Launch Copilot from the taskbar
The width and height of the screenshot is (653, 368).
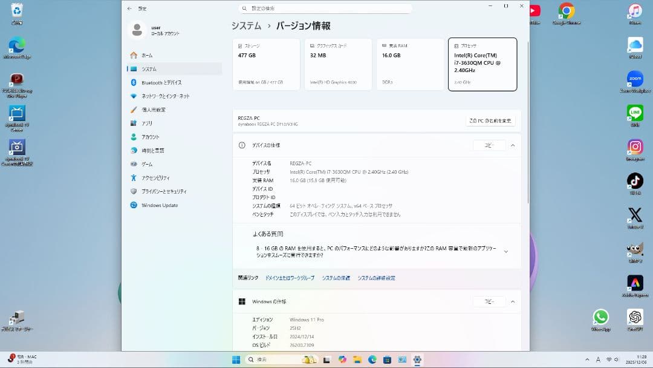coord(344,360)
